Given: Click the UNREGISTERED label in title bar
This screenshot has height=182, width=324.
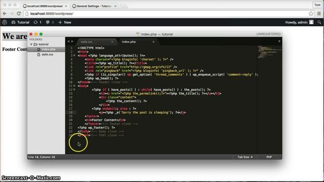Looking at the screenshot, I should tap(268, 34).
